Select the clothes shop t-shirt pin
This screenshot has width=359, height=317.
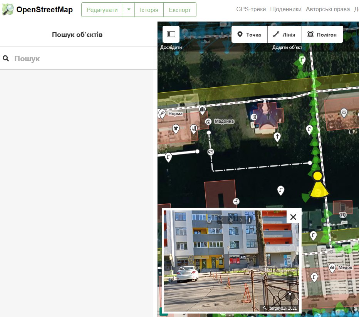coord(176,129)
